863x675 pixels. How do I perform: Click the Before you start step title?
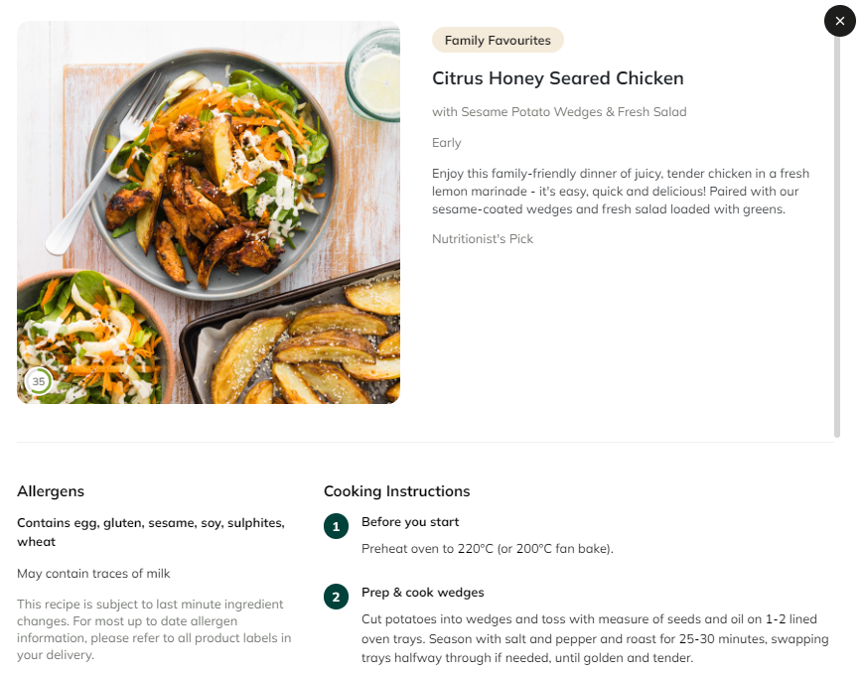point(410,522)
